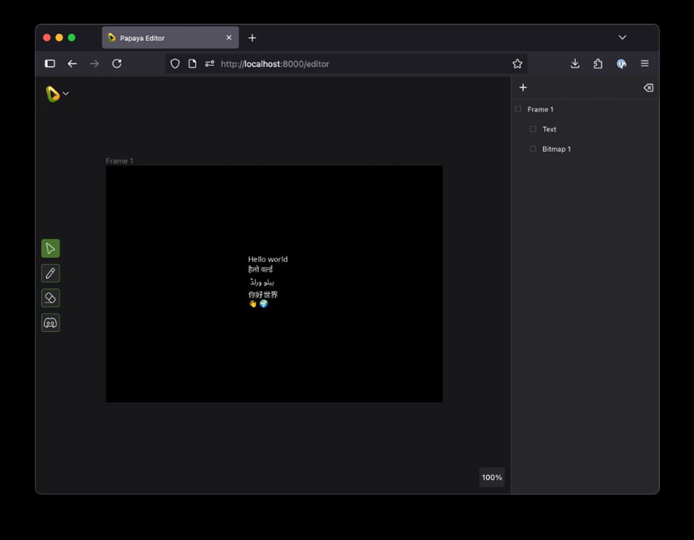694x540 pixels.
Task: Toggle Frame 1 layer checkbox
Action: [518, 109]
